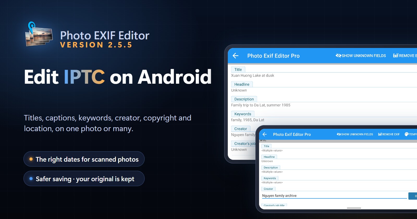Click the 'Edit IPTC on Android' headline
The height and width of the screenshot is (219, 417).
(118, 77)
